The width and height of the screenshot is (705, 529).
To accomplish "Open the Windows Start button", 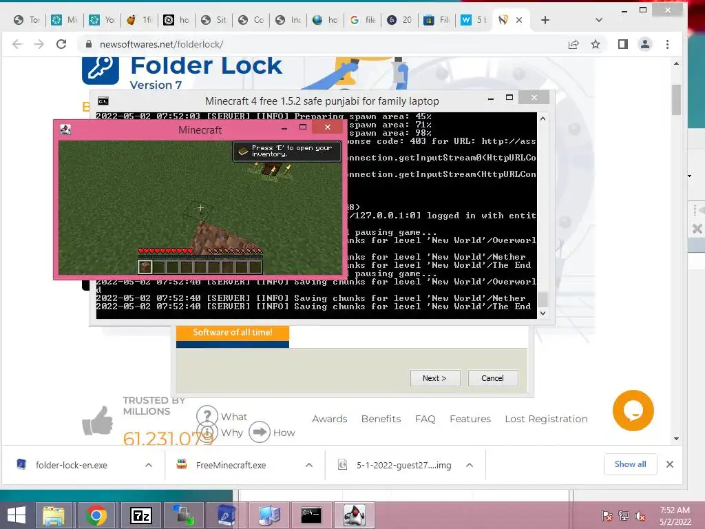I will [17, 515].
